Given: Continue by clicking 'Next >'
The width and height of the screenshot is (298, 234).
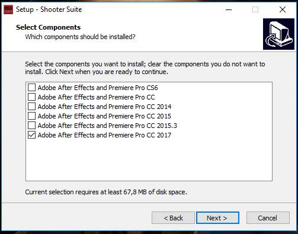Looking at the screenshot, I should (217, 218).
